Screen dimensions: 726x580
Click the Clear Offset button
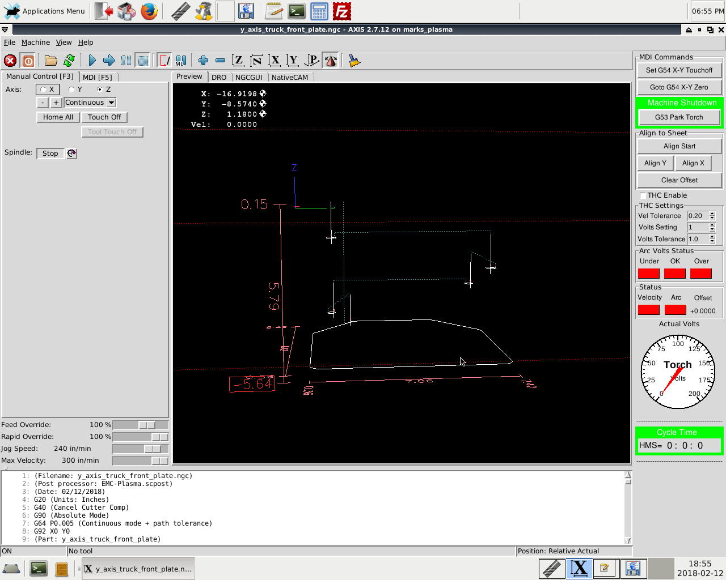(x=679, y=180)
